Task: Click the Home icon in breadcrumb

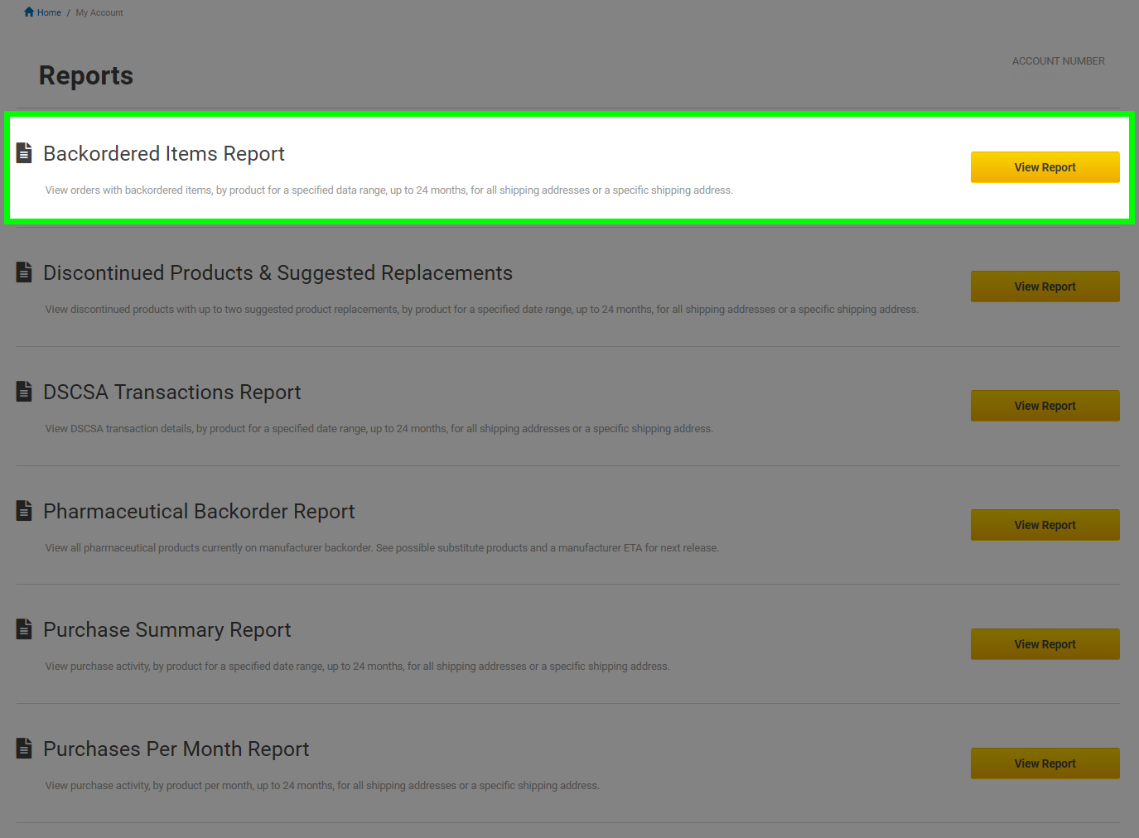Action: [29, 12]
